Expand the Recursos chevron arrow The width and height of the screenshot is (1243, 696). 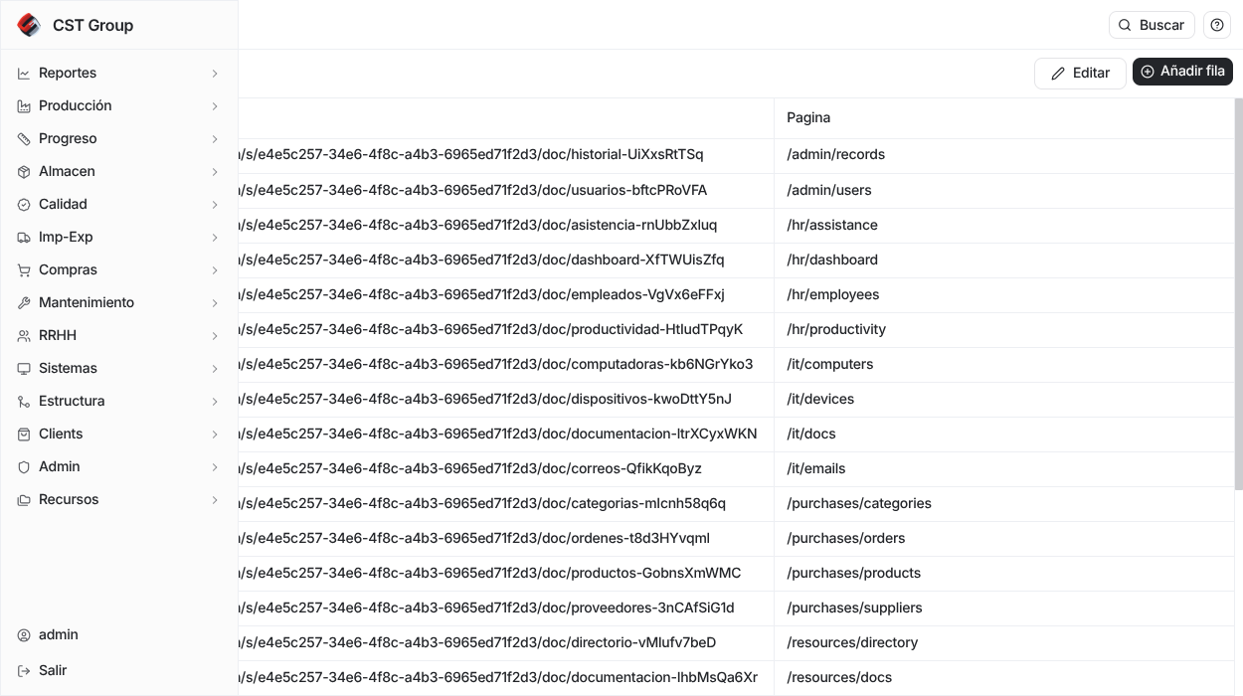[x=215, y=500]
